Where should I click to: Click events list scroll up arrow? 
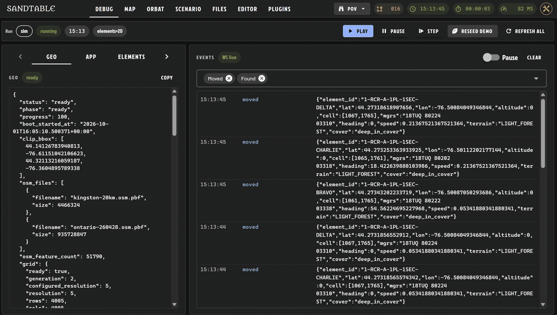tap(543, 94)
